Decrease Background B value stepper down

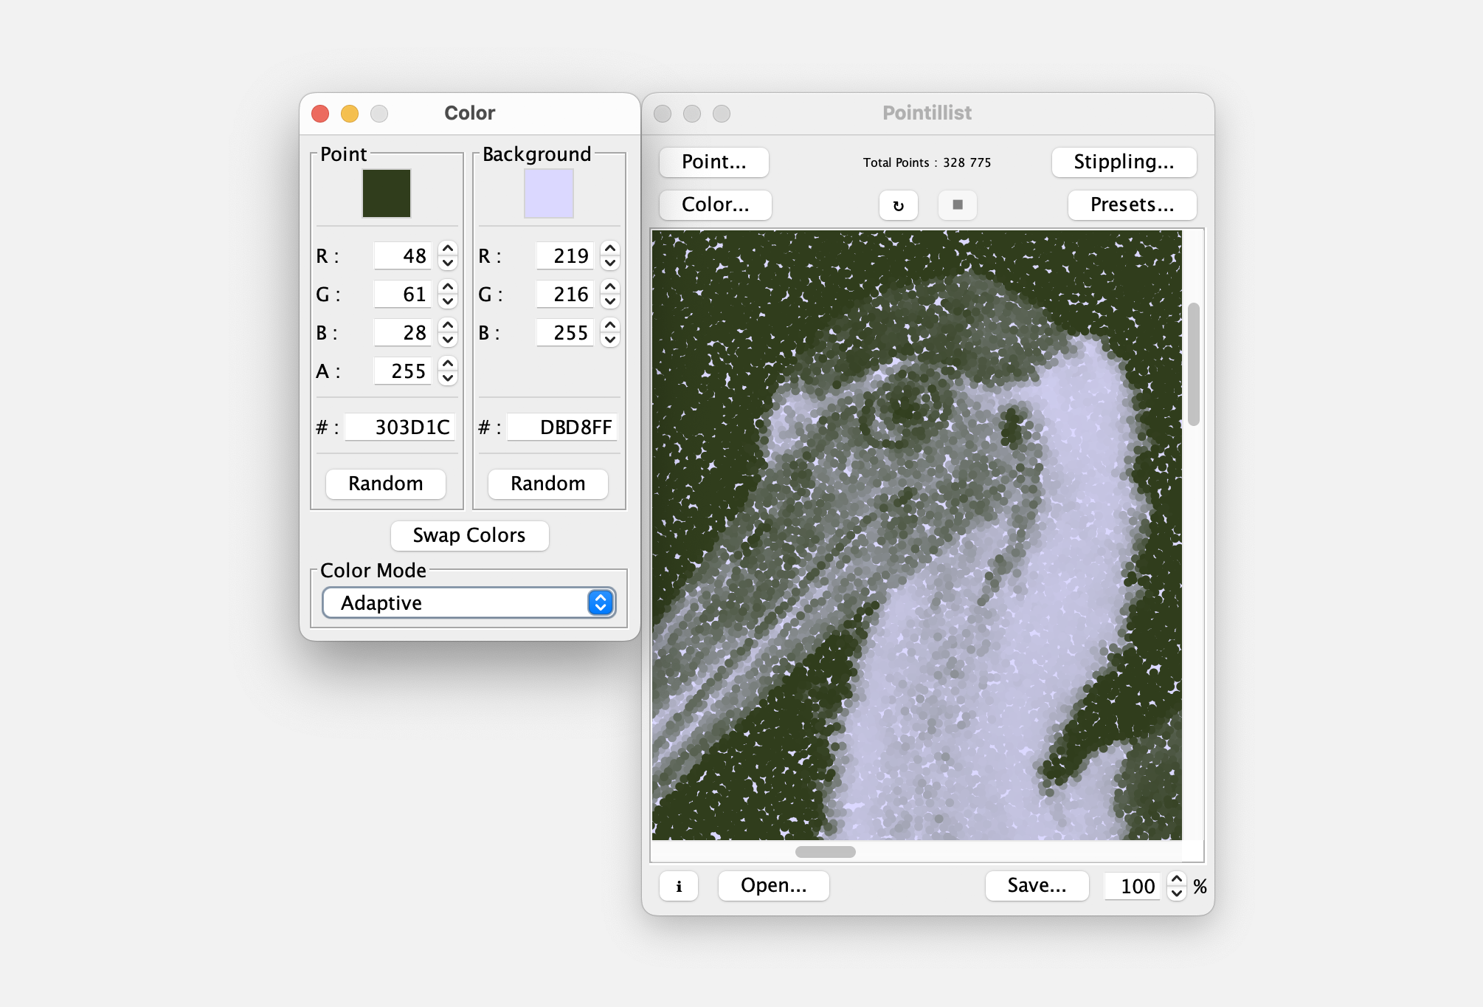610,340
